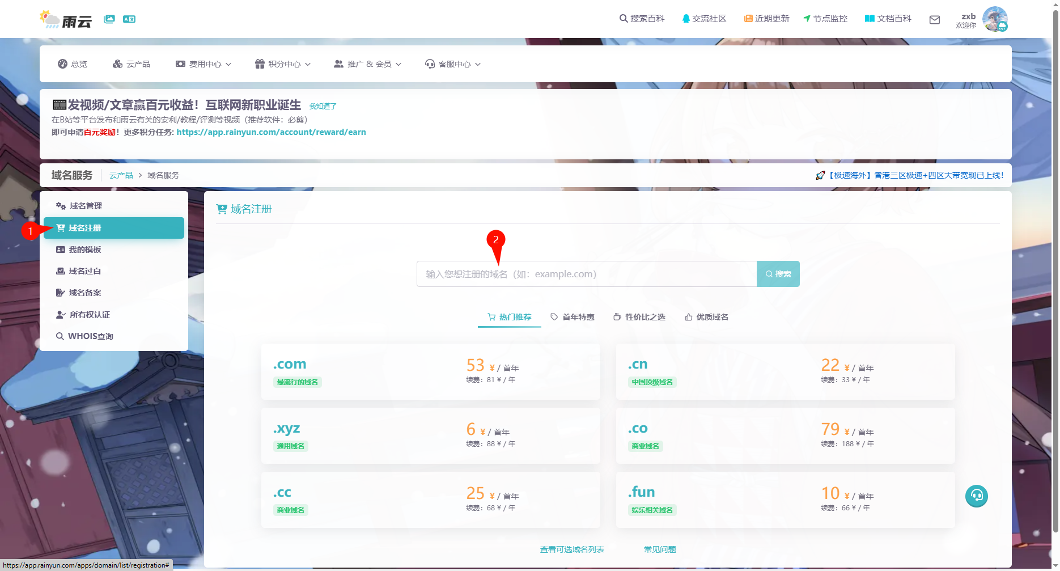
Task: Click the Rainyun cloud logo
Action: [66, 20]
